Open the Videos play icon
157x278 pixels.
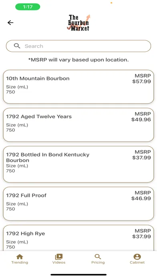pyautogui.click(x=59, y=256)
